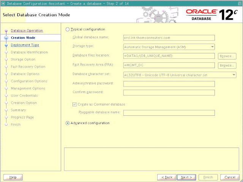Toggle the Create as Container database checkbox
Screen dimensions: 243x182
[x=74, y=104]
